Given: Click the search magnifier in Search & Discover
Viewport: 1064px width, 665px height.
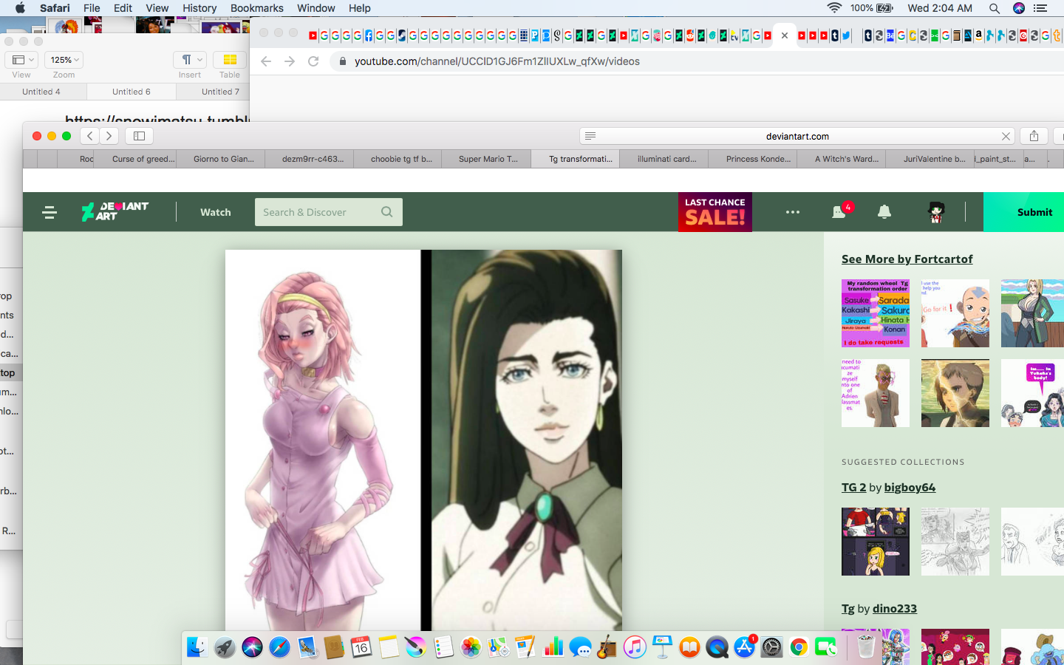Looking at the screenshot, I should pos(386,212).
